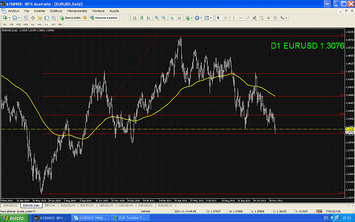Switch timeframe to M15
The height and width of the screenshot is (222, 355).
[x=19, y=24]
